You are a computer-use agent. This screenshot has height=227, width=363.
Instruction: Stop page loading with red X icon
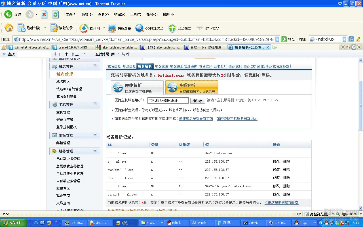[x=44, y=14]
